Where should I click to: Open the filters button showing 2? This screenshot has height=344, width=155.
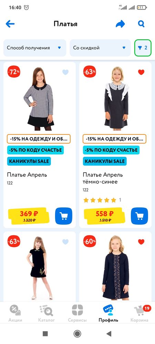coord(143,48)
